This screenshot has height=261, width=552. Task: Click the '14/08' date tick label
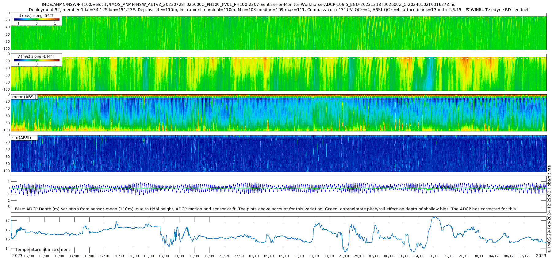pos(74,256)
